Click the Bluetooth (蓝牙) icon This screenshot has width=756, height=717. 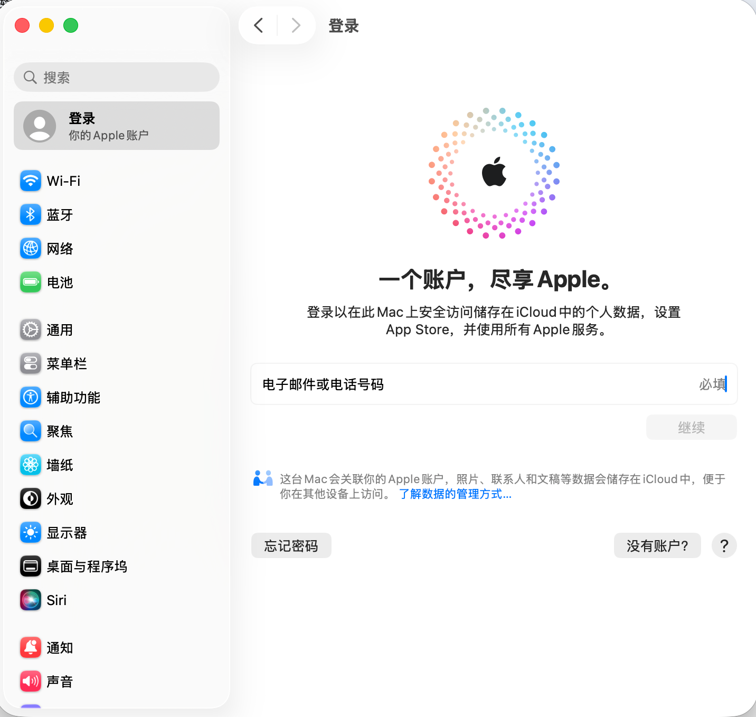point(31,215)
